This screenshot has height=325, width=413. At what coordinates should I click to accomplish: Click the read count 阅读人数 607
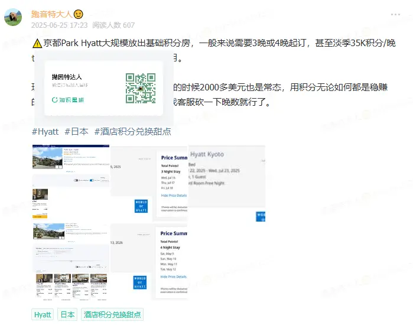tap(113, 25)
